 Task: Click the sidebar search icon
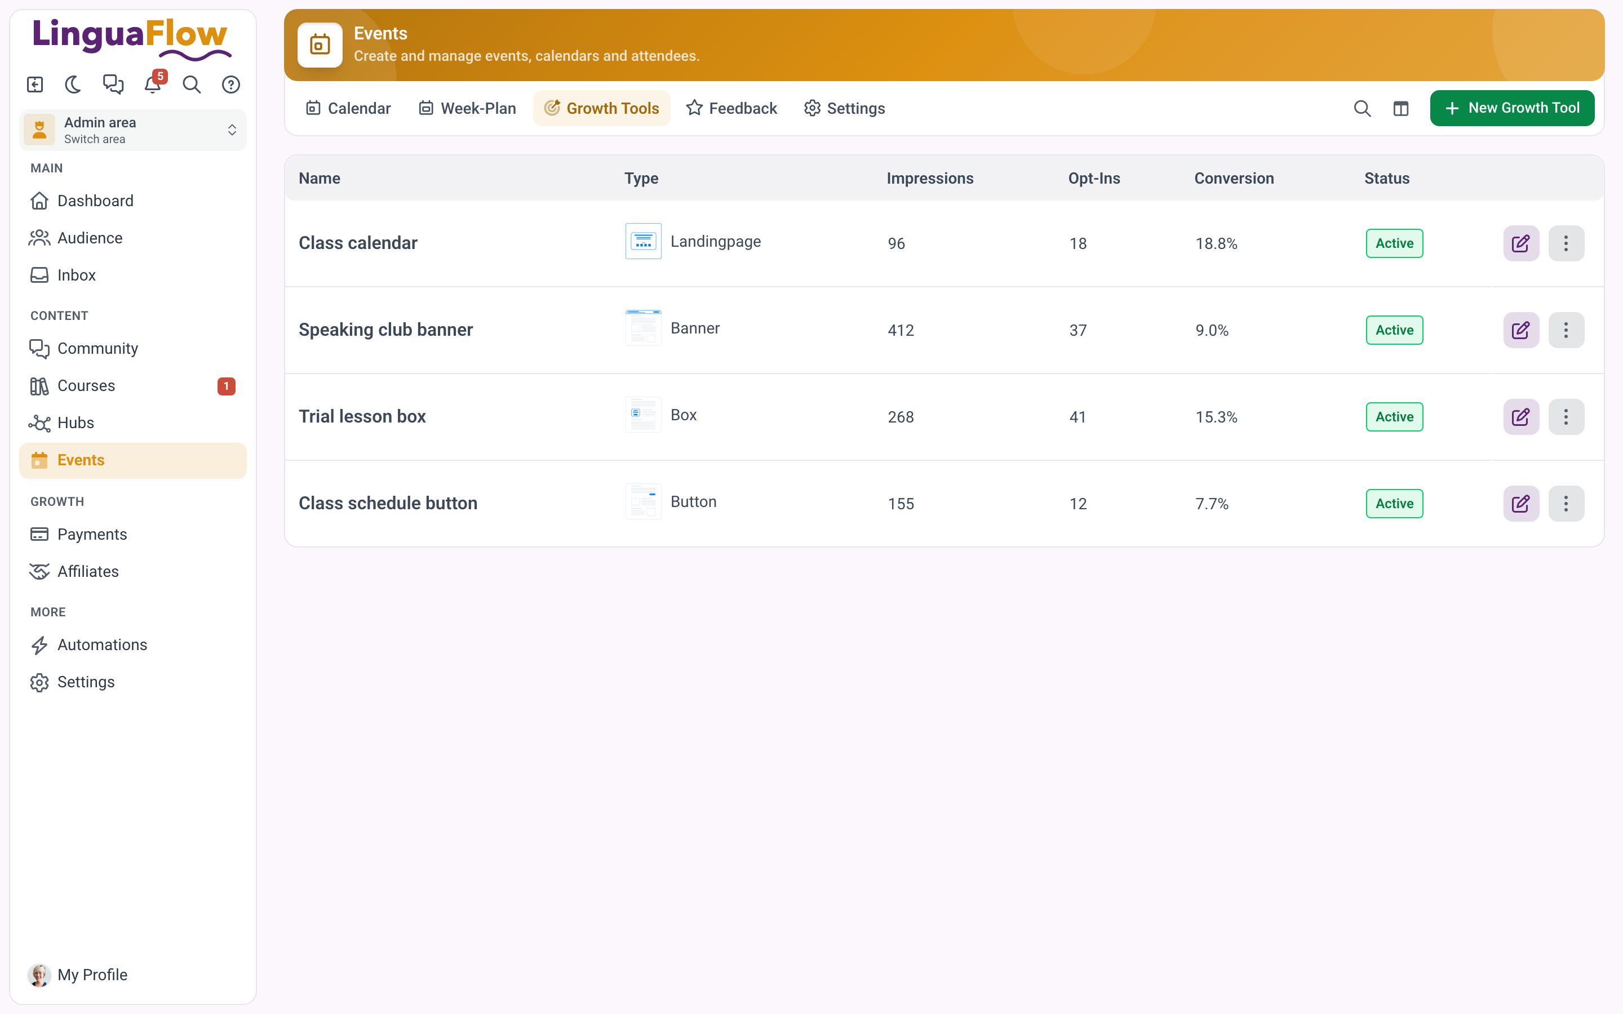point(192,84)
